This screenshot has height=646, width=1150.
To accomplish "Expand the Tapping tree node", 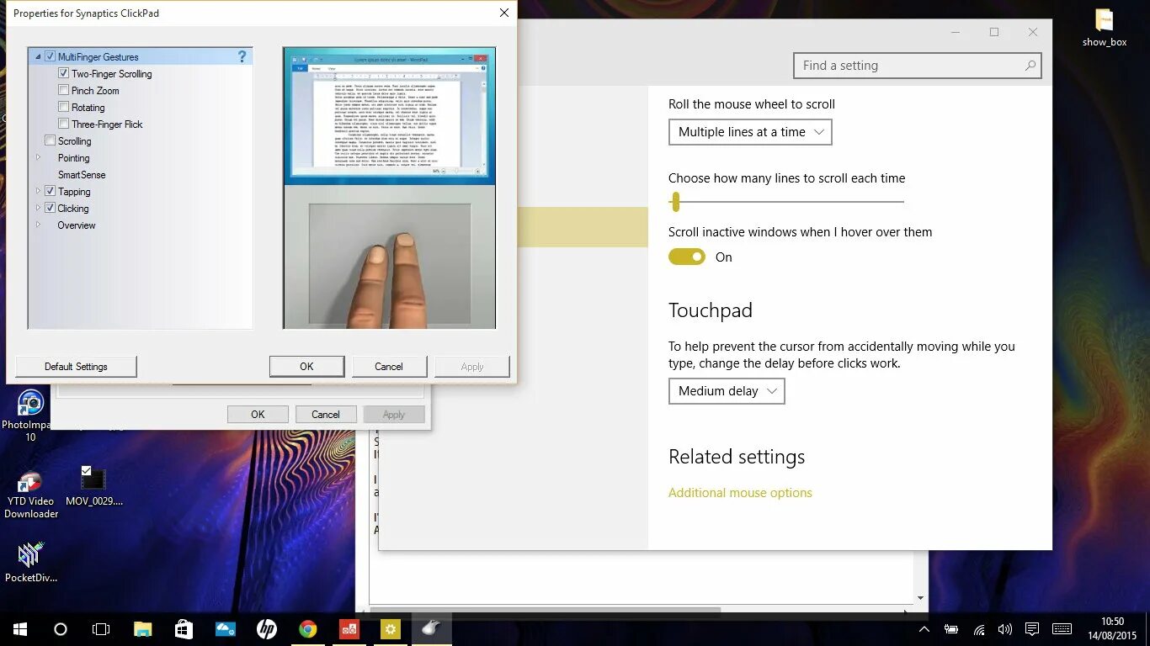I will pyautogui.click(x=38, y=191).
